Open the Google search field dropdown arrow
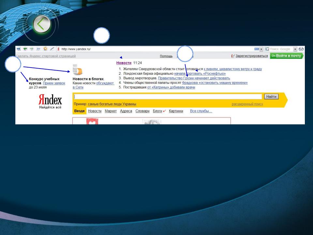This screenshot has width=313, height=235. [295, 49]
